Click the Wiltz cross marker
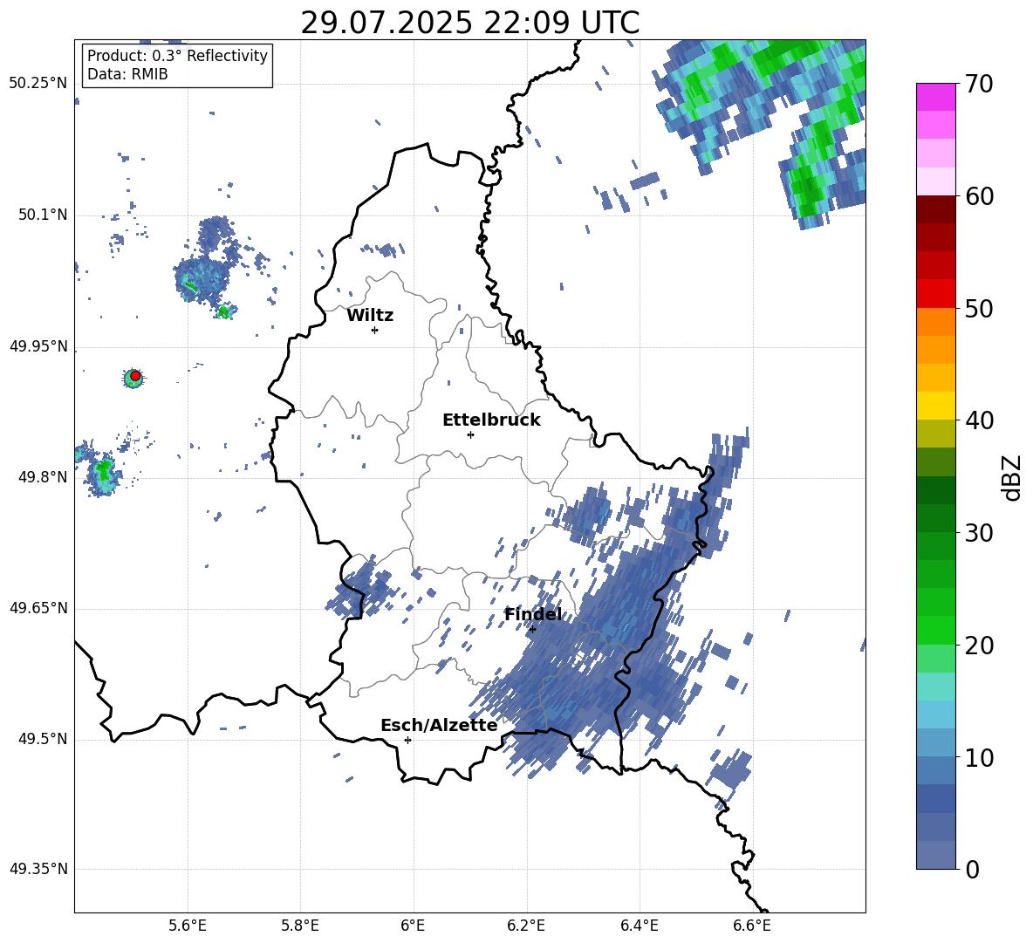The width and height of the screenshot is (1033, 943). [x=375, y=330]
